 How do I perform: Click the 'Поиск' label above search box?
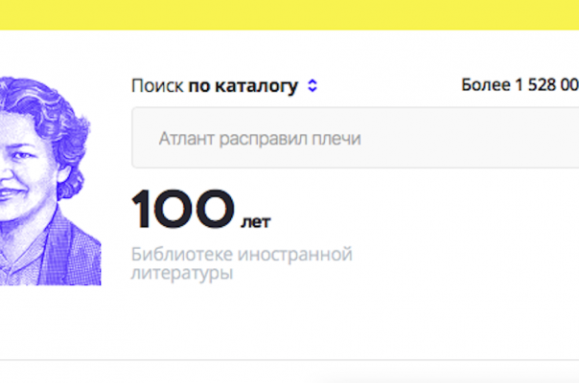click(x=157, y=86)
